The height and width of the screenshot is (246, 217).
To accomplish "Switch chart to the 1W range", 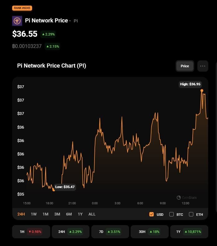I will (34, 214).
